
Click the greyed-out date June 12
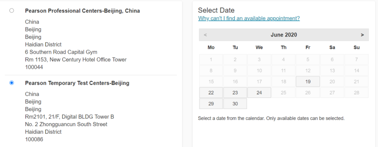308,71
